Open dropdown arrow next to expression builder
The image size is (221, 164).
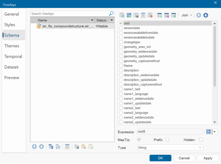pos(215,132)
